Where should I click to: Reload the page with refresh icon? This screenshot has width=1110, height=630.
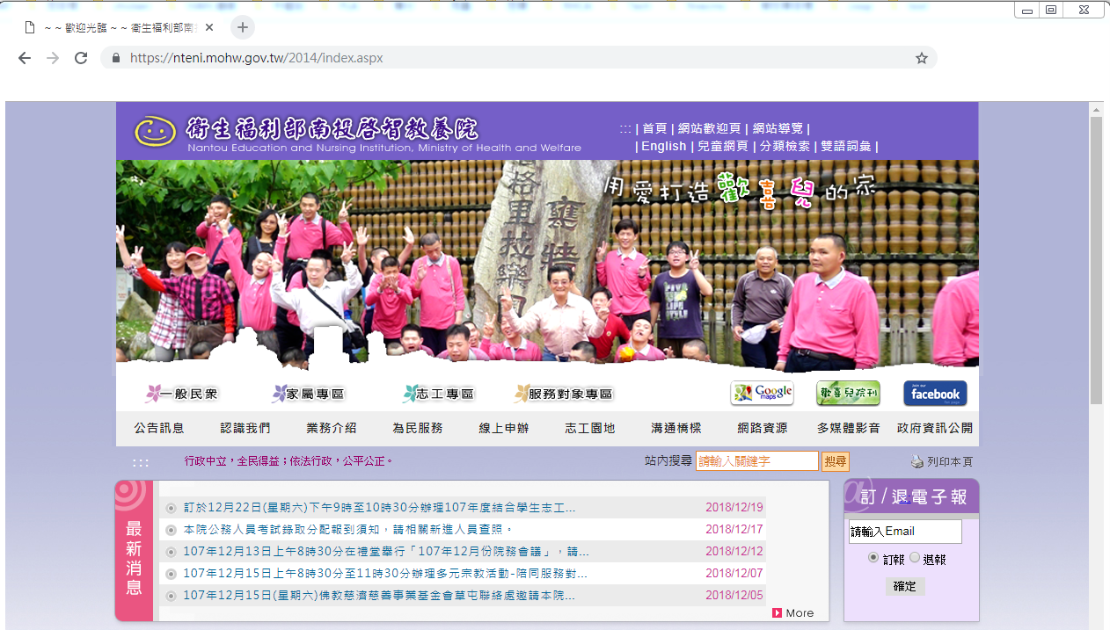tap(81, 58)
